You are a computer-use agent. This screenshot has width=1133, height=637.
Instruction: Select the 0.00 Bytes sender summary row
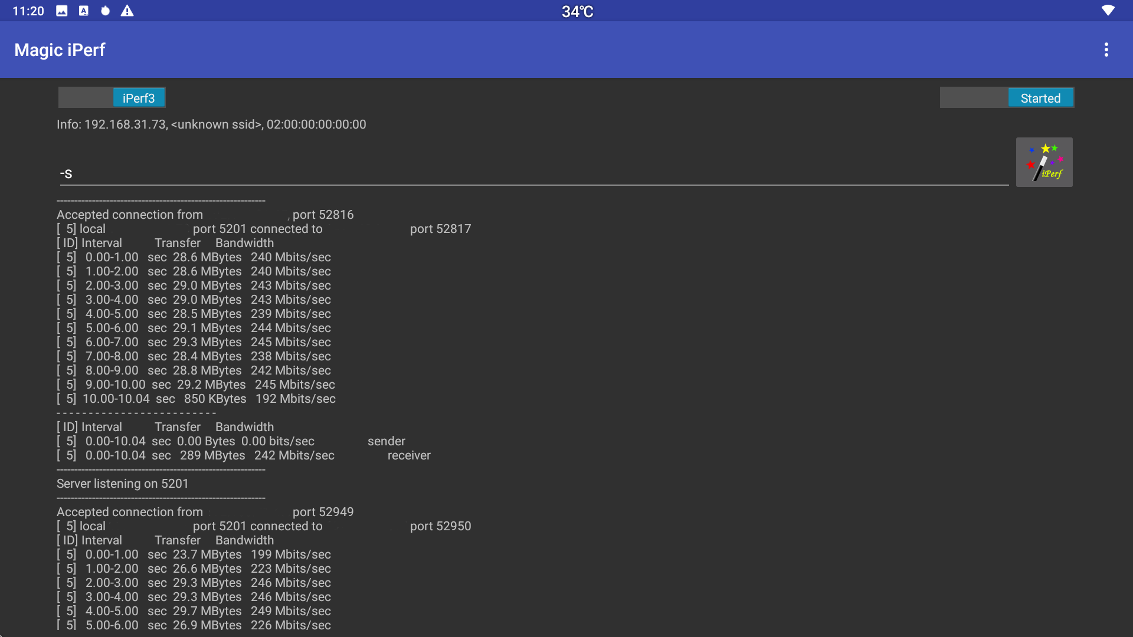point(231,441)
